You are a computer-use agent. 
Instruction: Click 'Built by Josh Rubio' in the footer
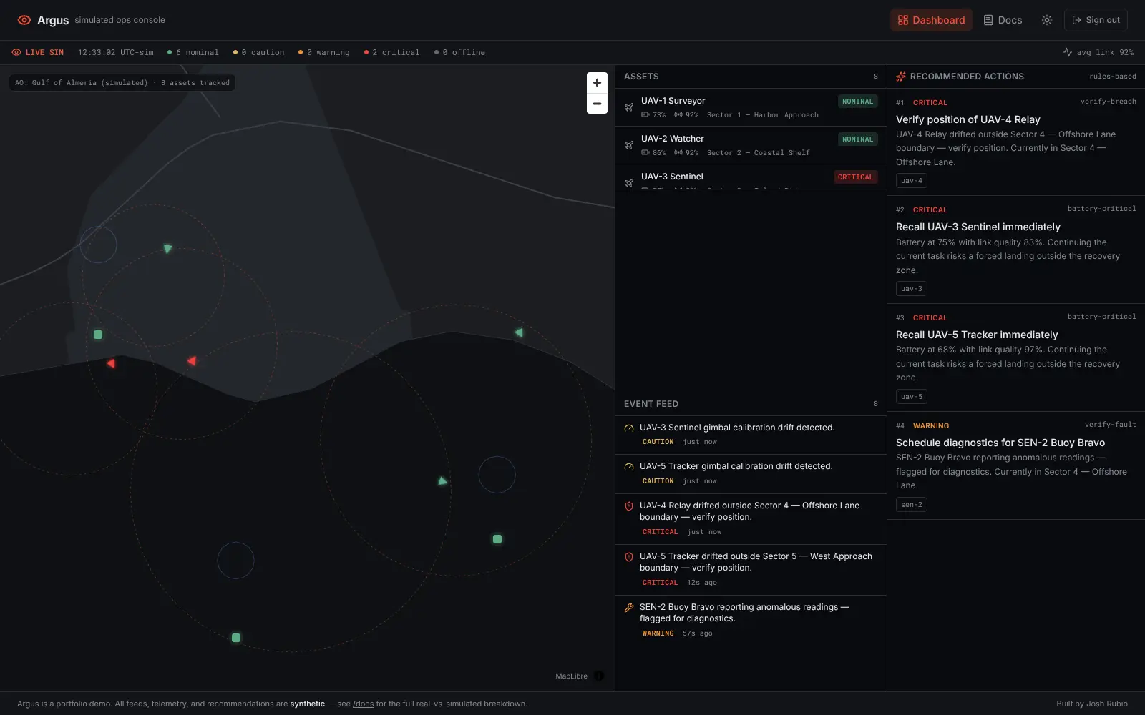tap(1092, 704)
